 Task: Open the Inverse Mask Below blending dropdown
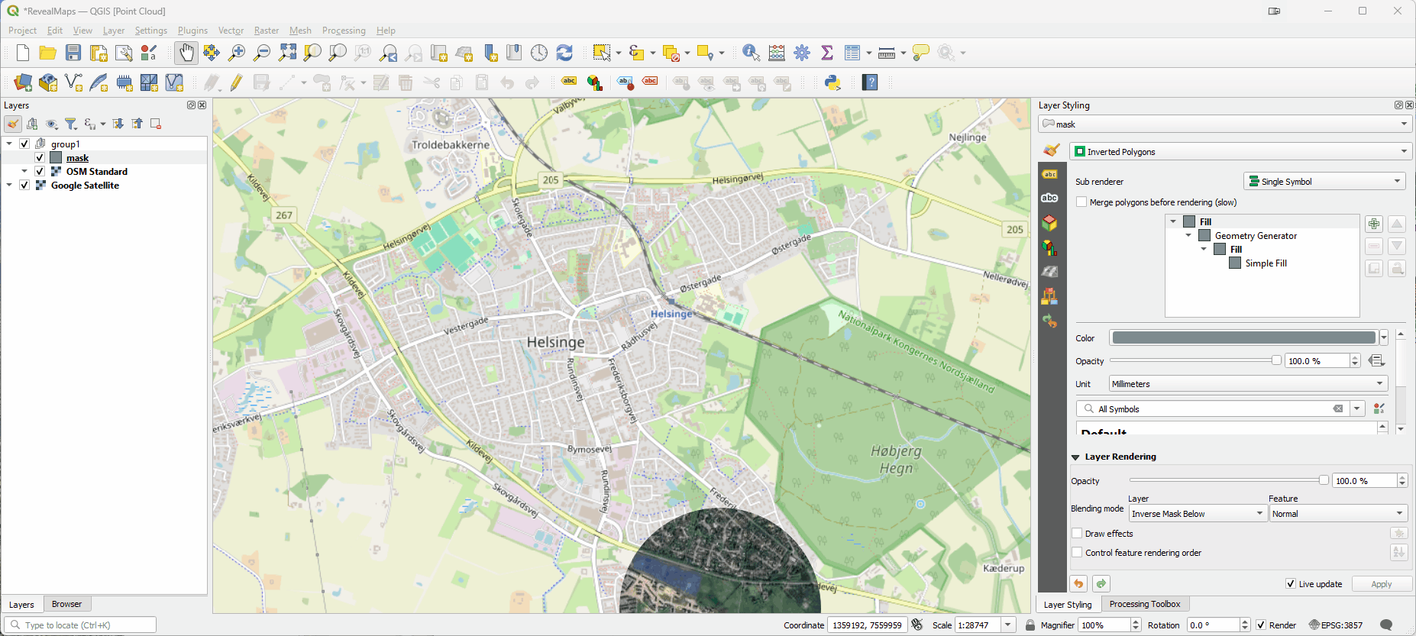[x=1198, y=514]
